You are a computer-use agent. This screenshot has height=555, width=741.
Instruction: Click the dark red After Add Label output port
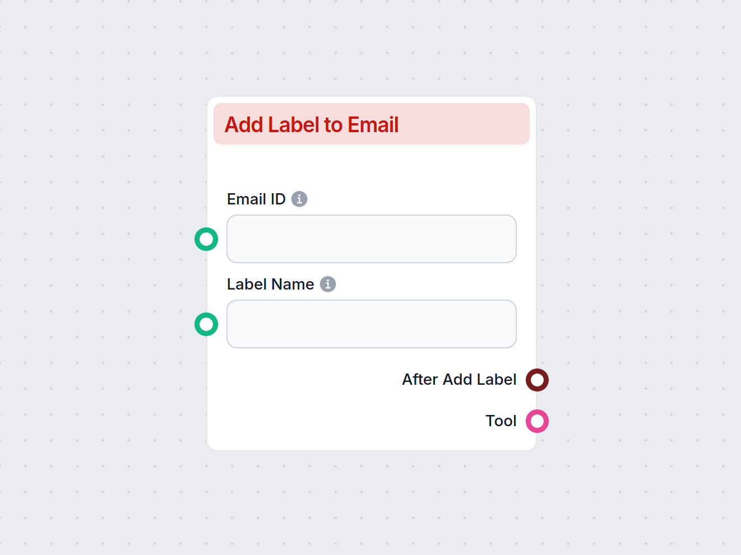point(536,380)
